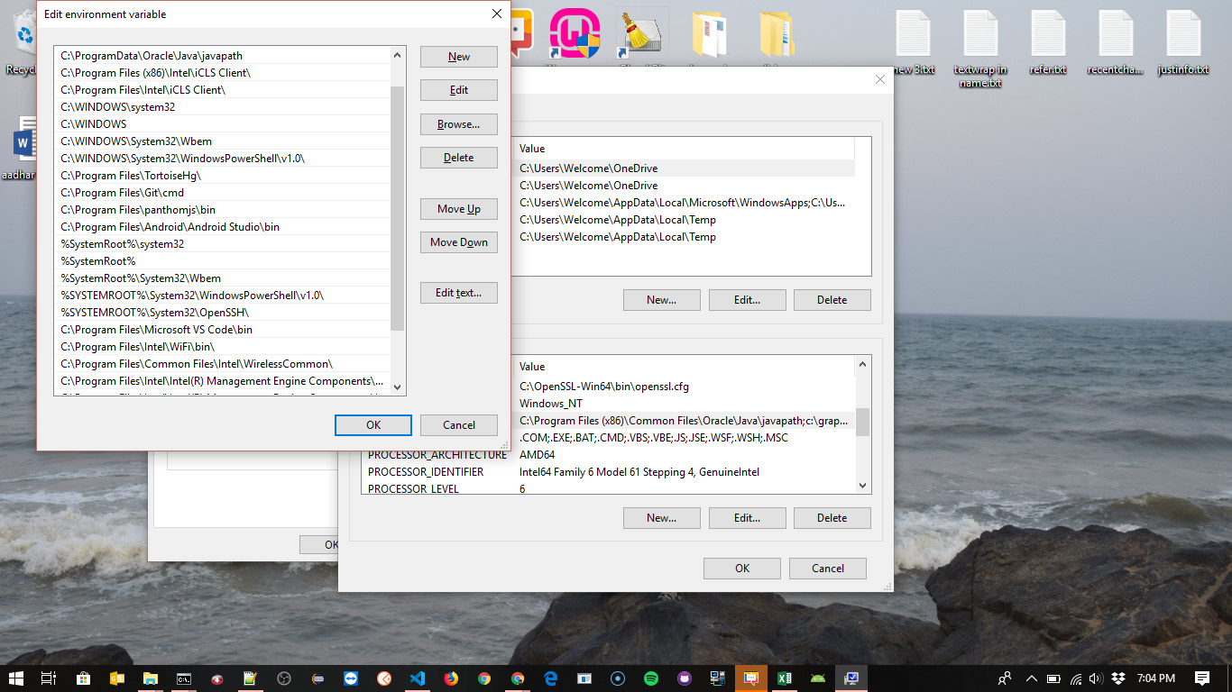Click system variables list scroll up arrow
Image resolution: width=1232 pixels, height=692 pixels.
[x=863, y=364]
